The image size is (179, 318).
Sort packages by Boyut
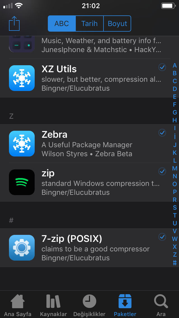click(117, 24)
